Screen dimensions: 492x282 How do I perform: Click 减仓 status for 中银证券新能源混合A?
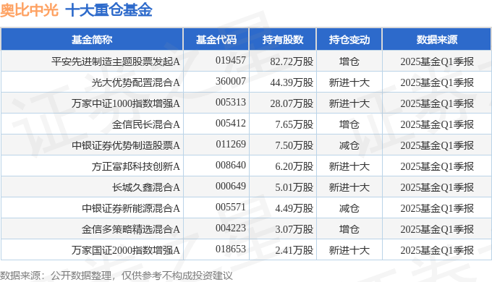pyautogui.click(x=349, y=208)
